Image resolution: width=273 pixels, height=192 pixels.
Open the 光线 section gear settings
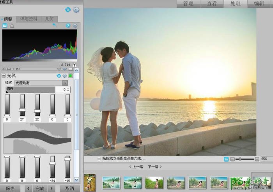click(65, 76)
